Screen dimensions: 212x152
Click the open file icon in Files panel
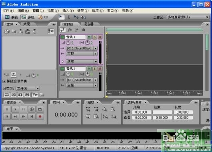[x=7, y=31]
